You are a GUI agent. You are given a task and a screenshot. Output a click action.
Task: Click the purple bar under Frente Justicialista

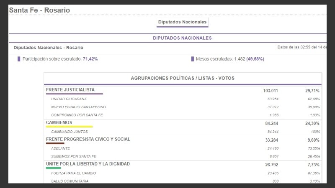(x=74, y=94)
